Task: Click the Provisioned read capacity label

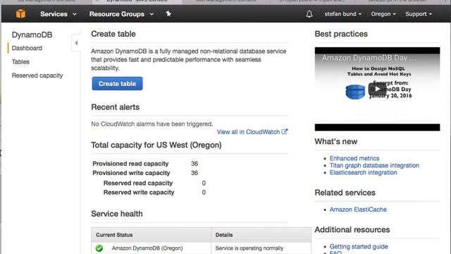Action: click(x=130, y=164)
